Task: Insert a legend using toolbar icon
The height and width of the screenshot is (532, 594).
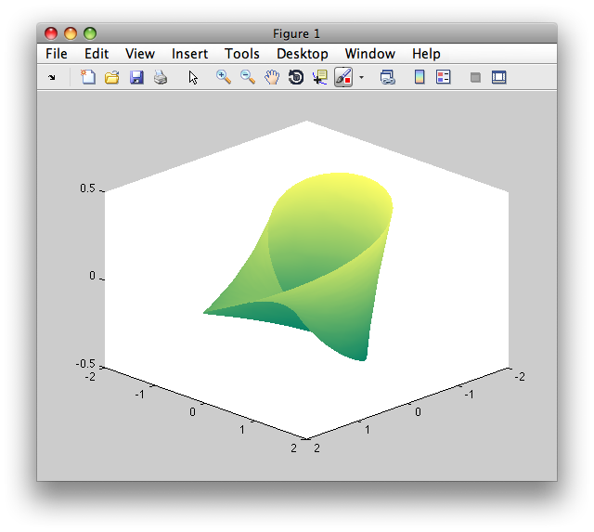Action: tap(444, 77)
